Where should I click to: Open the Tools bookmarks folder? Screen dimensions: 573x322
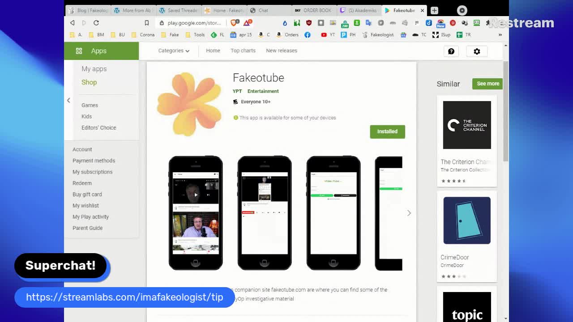[x=195, y=34]
